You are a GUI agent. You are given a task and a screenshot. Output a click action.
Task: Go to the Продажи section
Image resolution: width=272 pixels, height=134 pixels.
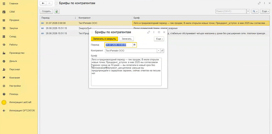[14, 20]
